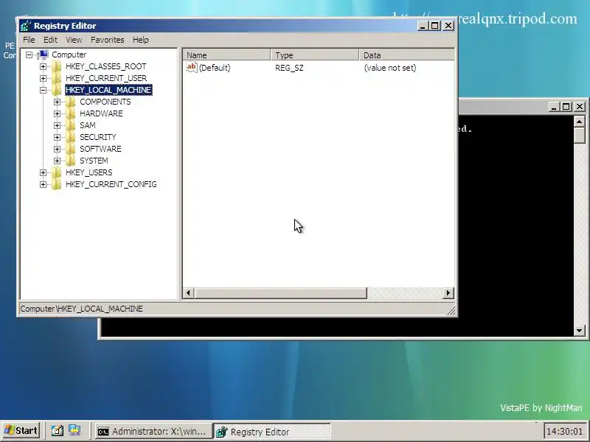Sort by the Type column header
Screen dimensions: 590x442
pos(315,55)
